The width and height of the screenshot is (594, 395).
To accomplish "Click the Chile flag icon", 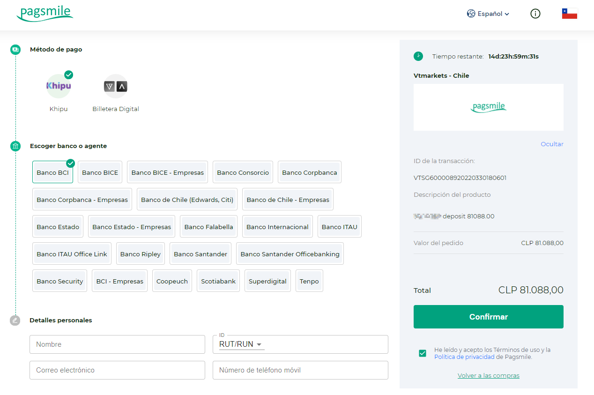I will (x=569, y=14).
